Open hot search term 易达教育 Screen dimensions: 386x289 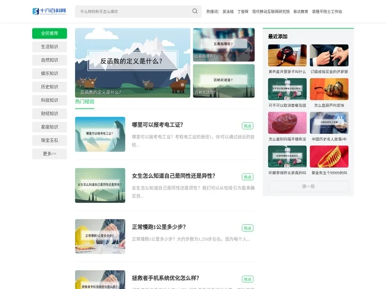click(x=301, y=12)
